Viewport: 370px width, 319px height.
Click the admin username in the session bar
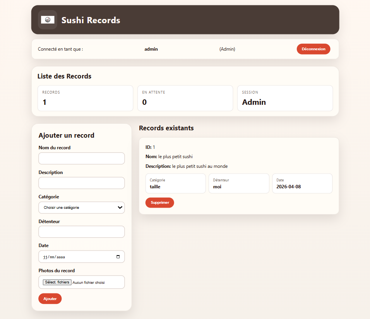(151, 49)
